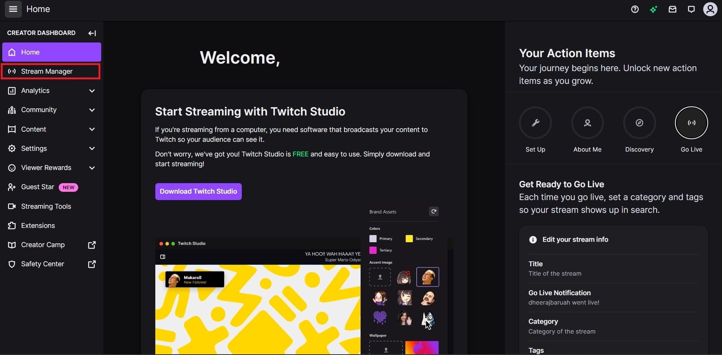Image resolution: width=722 pixels, height=355 pixels.
Task: Select Home in the sidebar
Action: 52,52
